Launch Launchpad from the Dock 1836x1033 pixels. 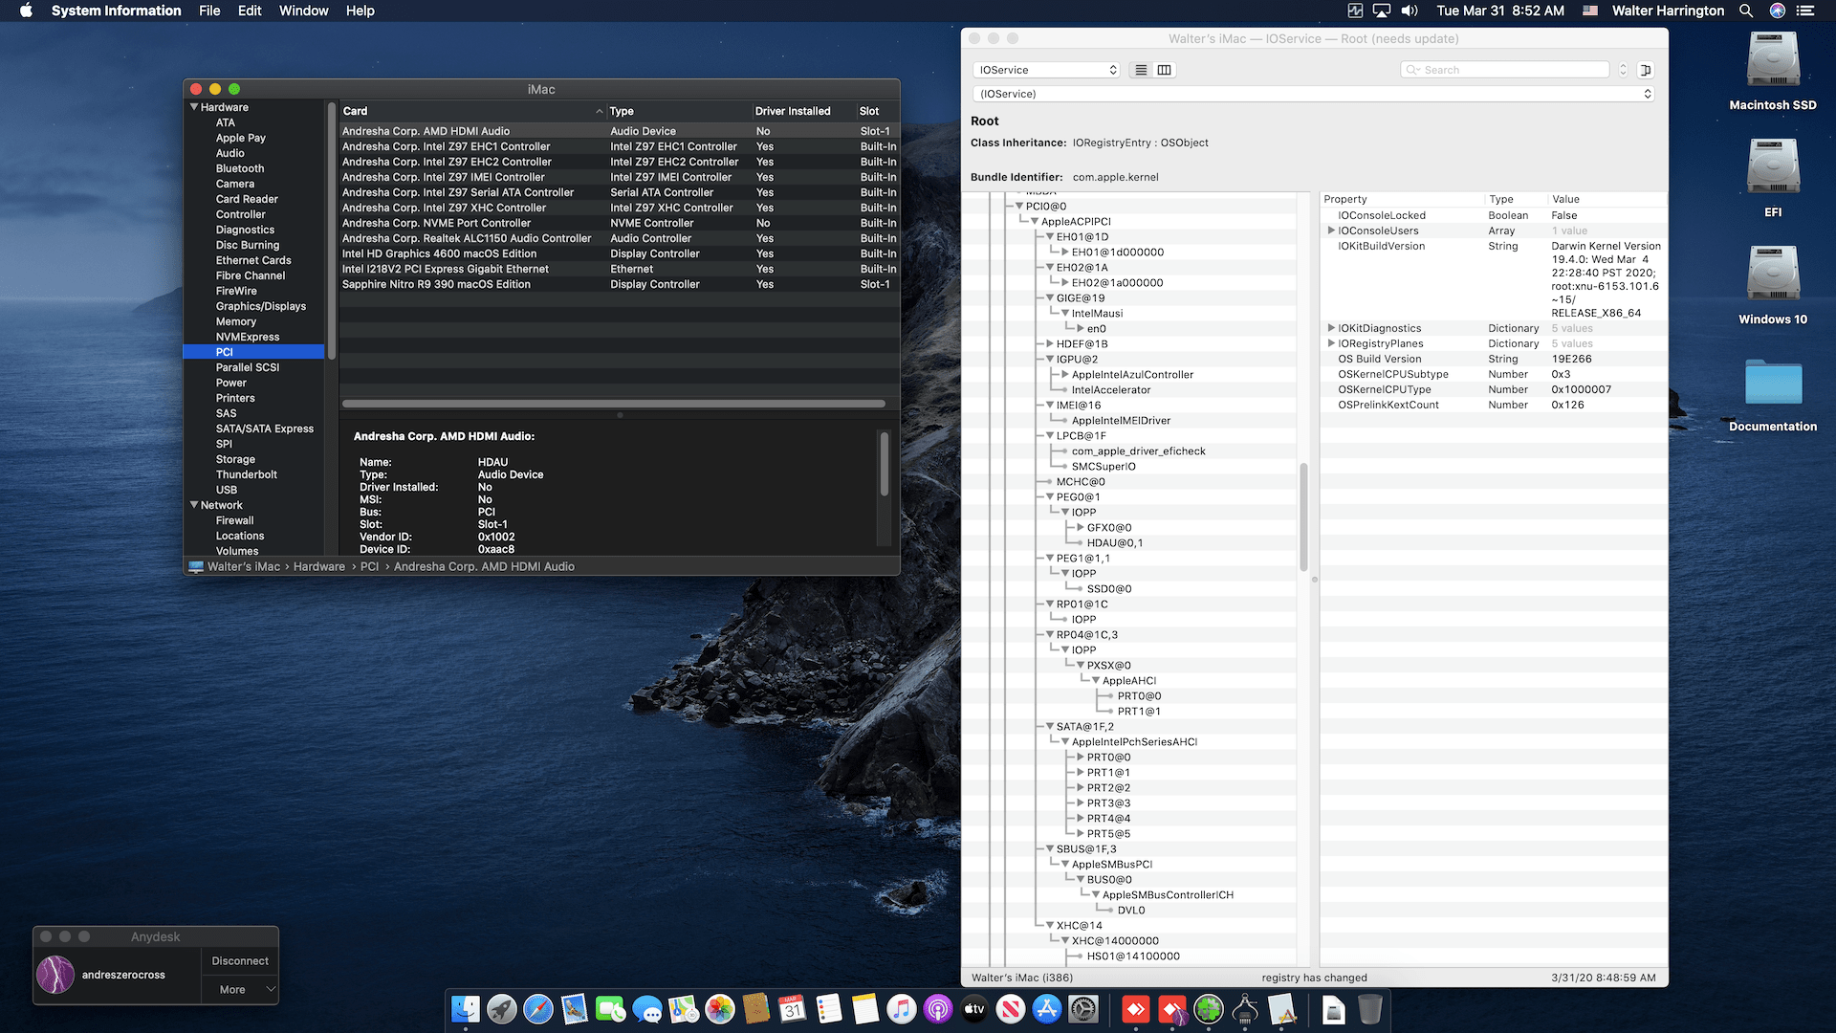tap(501, 1009)
